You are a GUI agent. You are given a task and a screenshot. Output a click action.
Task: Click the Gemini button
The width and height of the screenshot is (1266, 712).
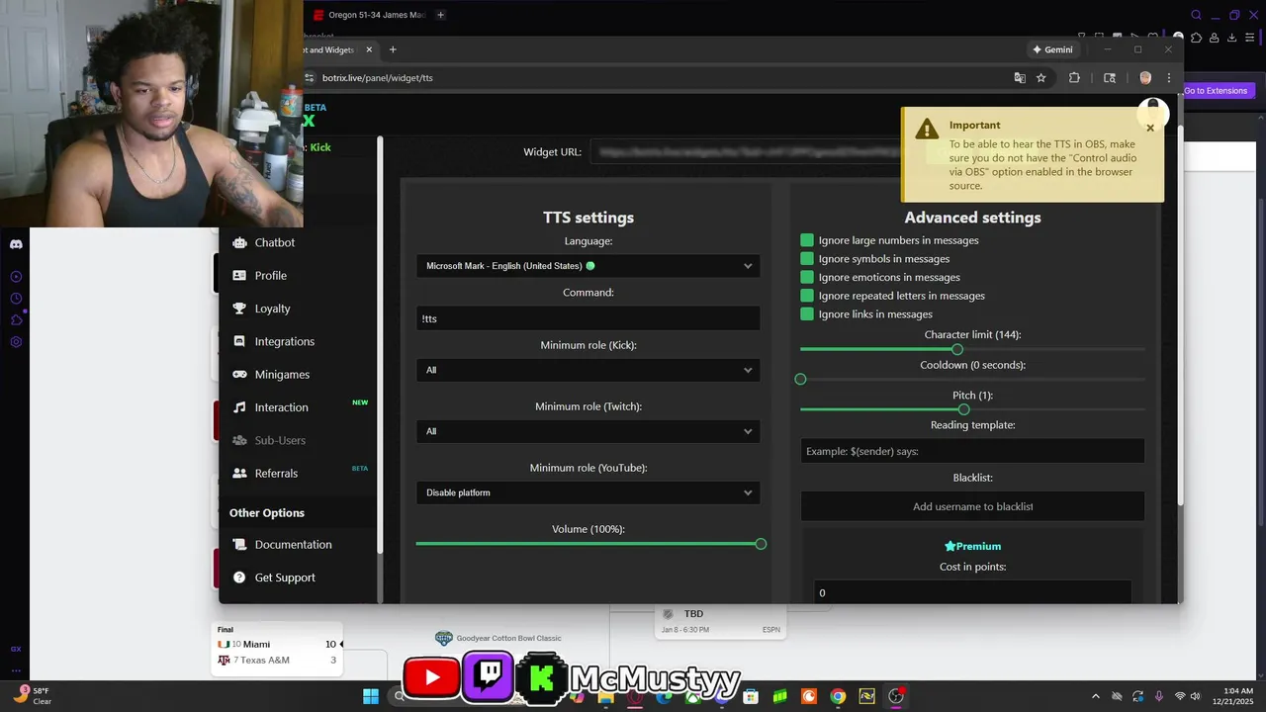point(1052,49)
